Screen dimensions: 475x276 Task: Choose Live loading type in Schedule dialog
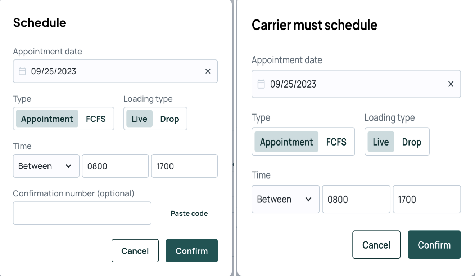point(139,119)
